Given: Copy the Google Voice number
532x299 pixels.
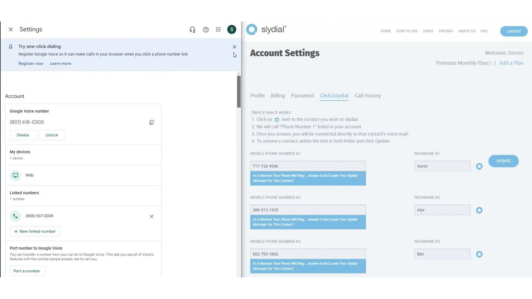Looking at the screenshot, I should click(151, 122).
